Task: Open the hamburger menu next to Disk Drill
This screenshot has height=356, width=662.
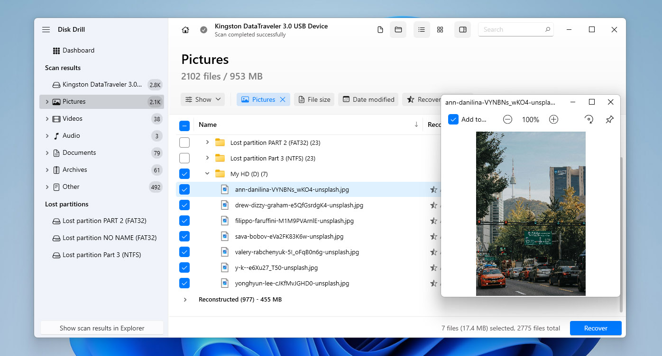Action: (46, 29)
